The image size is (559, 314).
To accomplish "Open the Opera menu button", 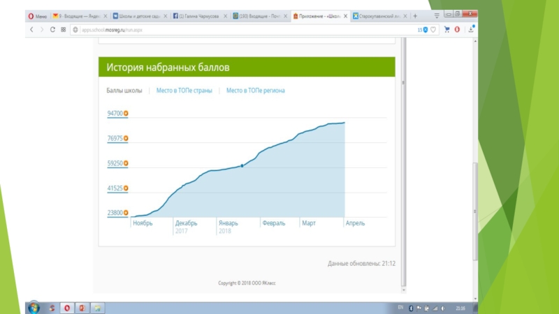I will [x=38, y=16].
